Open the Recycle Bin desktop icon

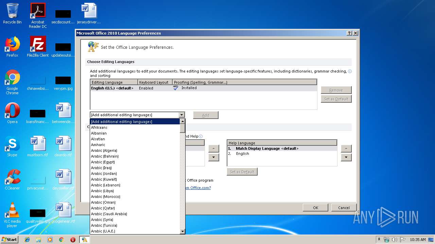click(x=12, y=14)
